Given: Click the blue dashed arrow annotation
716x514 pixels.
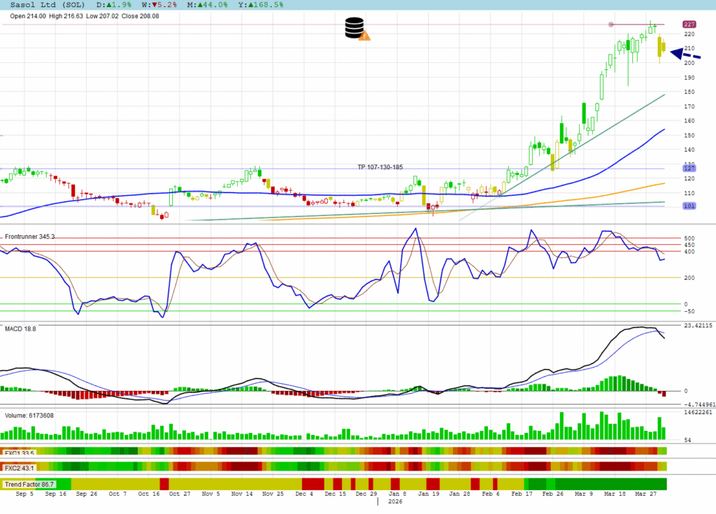Looking at the screenshot, I should pyautogui.click(x=685, y=54).
